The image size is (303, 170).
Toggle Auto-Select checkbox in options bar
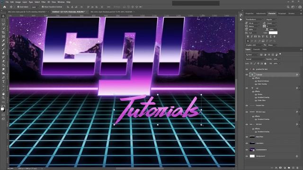coord(18,7)
